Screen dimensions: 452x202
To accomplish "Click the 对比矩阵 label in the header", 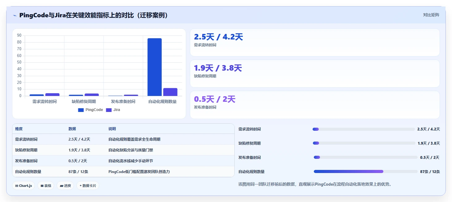I will 431,15.
